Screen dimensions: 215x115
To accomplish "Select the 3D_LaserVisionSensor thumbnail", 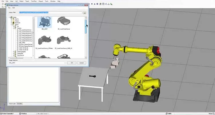I will [x=64, y=22].
